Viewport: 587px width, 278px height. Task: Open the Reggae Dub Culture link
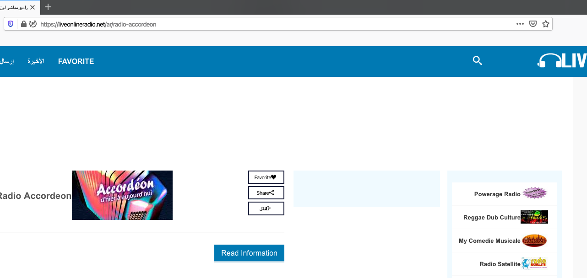point(492,218)
